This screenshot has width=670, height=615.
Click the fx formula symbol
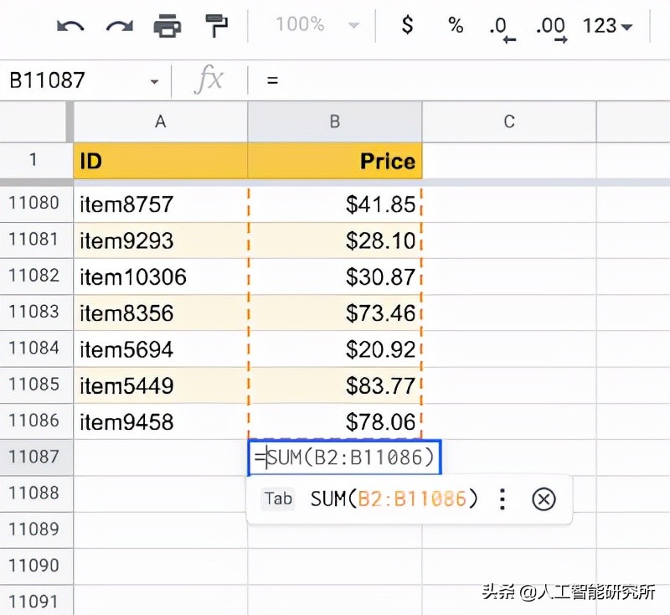tap(211, 80)
